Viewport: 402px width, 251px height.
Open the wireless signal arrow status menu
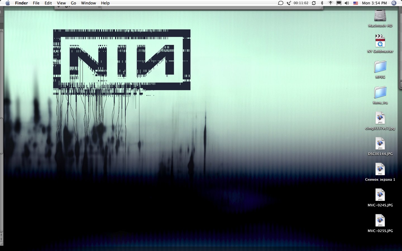pyautogui.click(x=330, y=3)
